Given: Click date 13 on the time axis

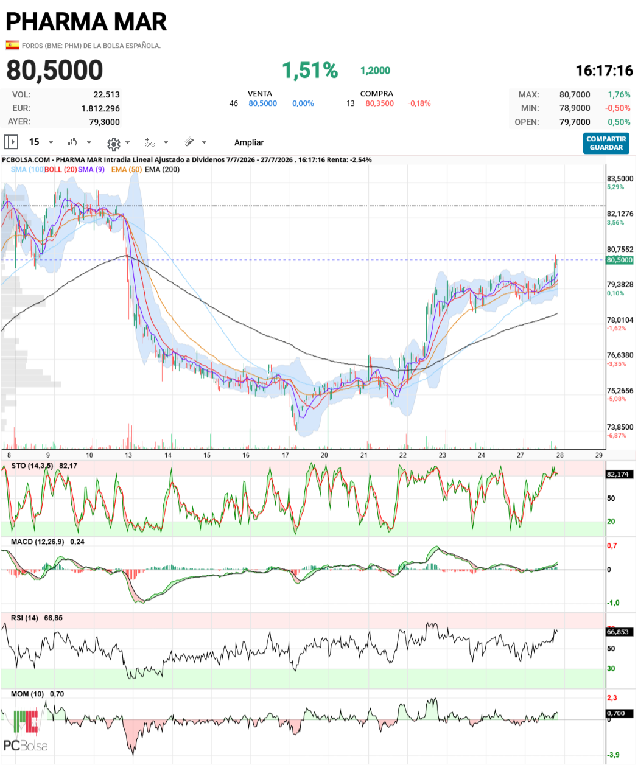Looking at the screenshot, I should (128, 455).
